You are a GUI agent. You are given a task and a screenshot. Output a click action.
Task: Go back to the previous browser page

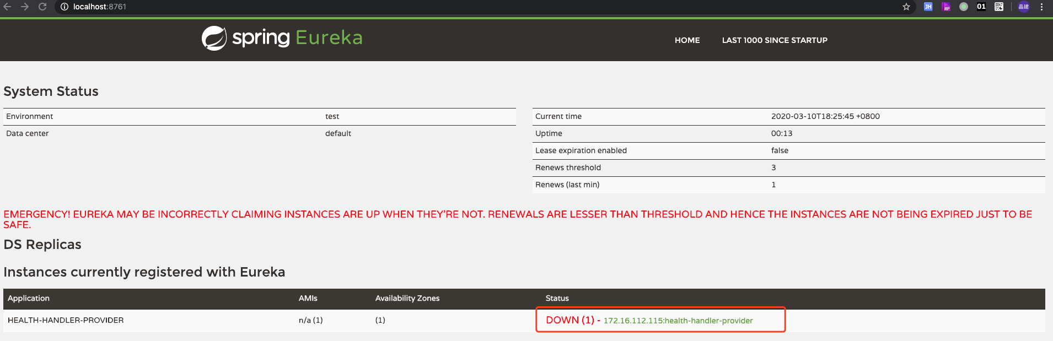point(8,7)
